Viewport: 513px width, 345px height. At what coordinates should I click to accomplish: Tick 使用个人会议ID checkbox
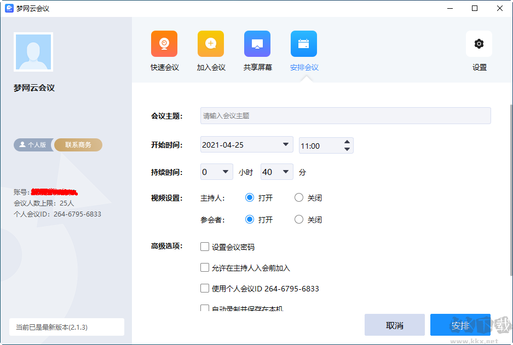[x=205, y=288]
